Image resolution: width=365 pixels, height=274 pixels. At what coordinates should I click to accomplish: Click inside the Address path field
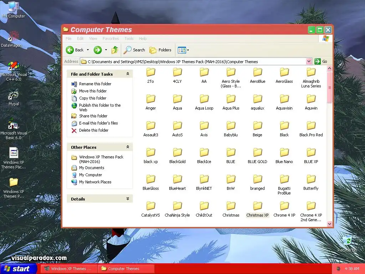click(193, 61)
